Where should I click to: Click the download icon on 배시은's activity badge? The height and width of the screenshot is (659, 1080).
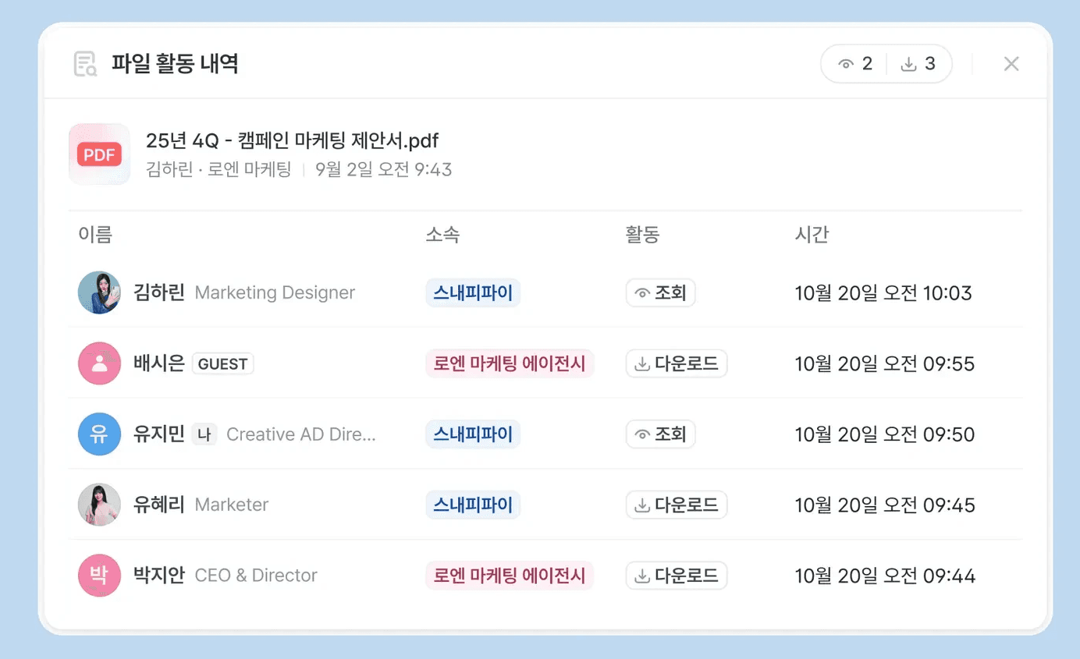pos(642,363)
